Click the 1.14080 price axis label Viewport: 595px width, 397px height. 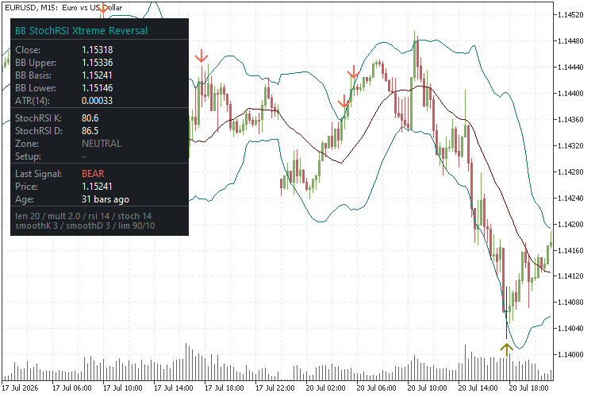tap(570, 303)
